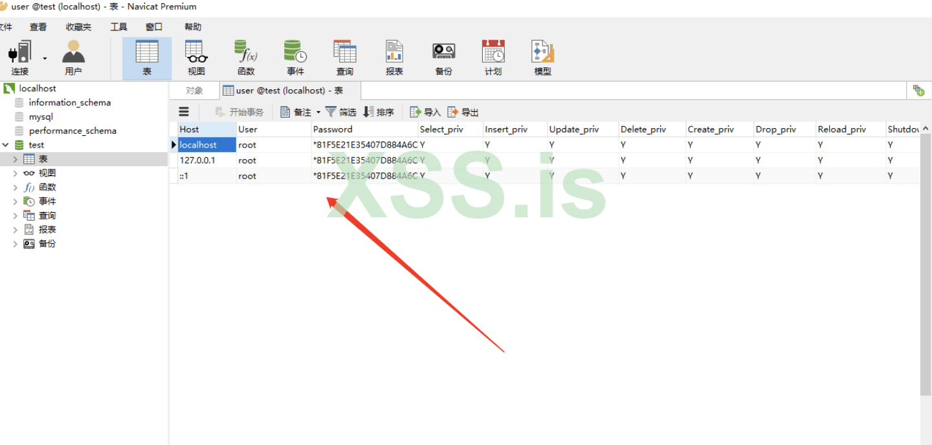Screen dimensions: 932x445
Task: Select the Table (表) toolbar icon
Action: 147,58
